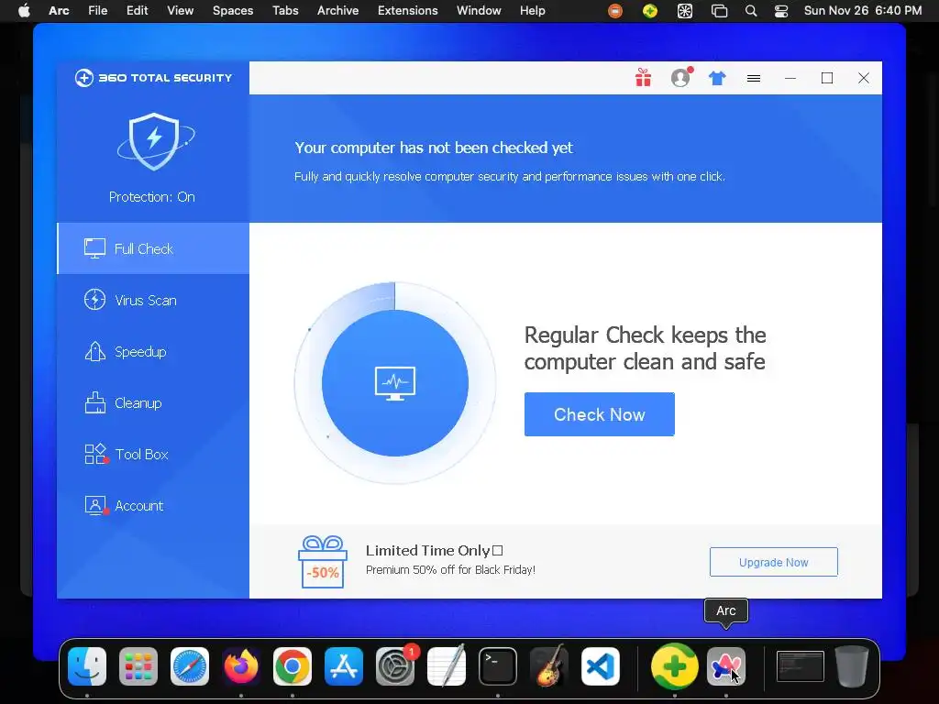Open the gift box promotions icon

coord(643,78)
